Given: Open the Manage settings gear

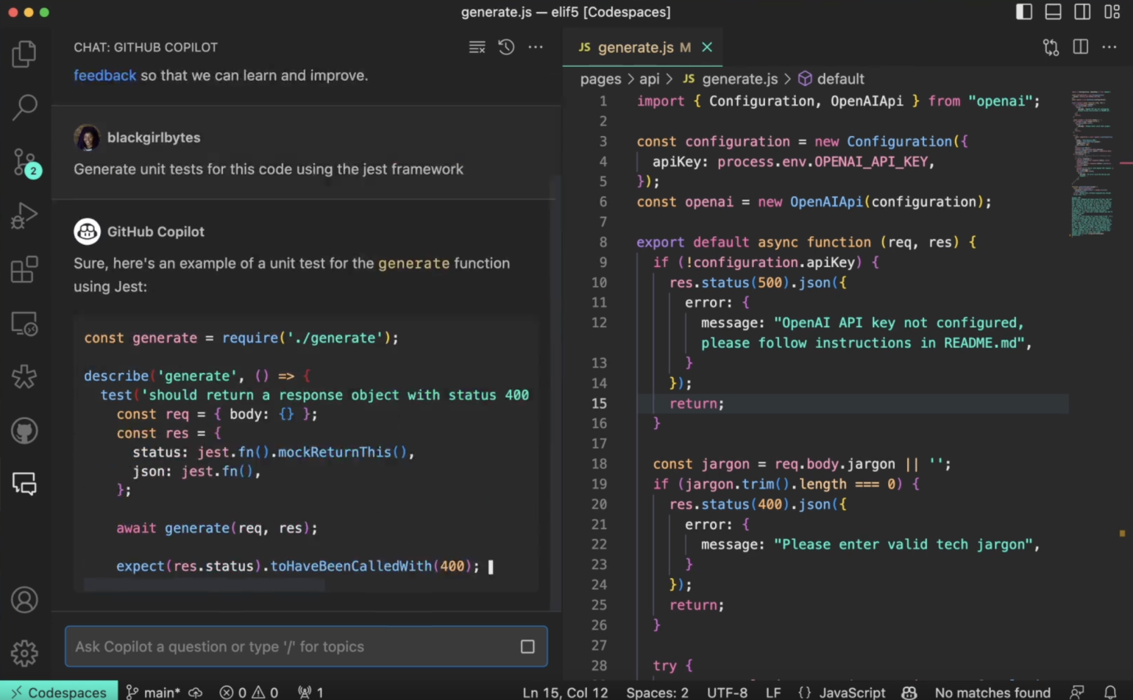Looking at the screenshot, I should [x=24, y=653].
